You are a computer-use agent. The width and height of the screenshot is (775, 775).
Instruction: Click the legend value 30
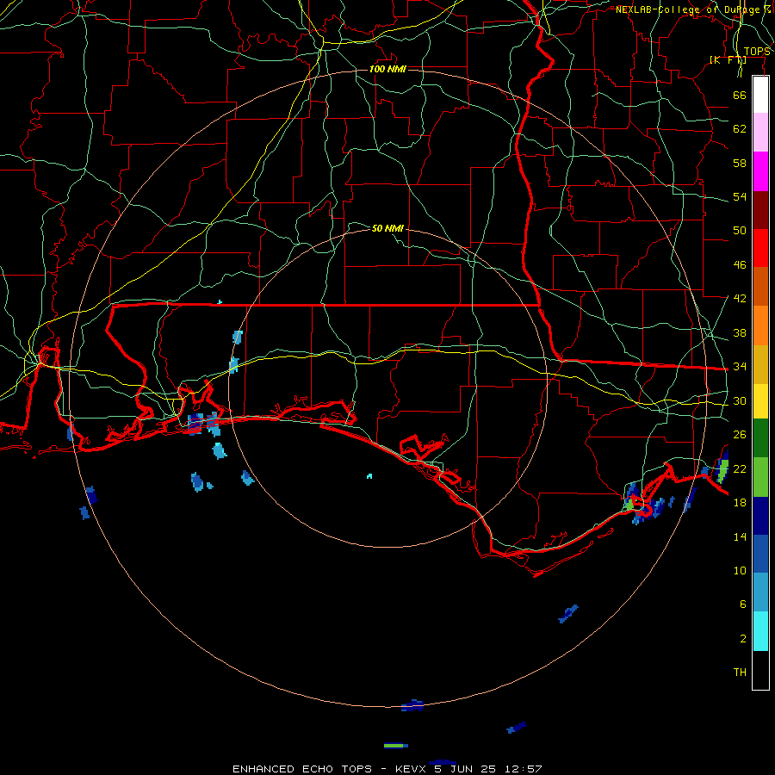(x=740, y=400)
